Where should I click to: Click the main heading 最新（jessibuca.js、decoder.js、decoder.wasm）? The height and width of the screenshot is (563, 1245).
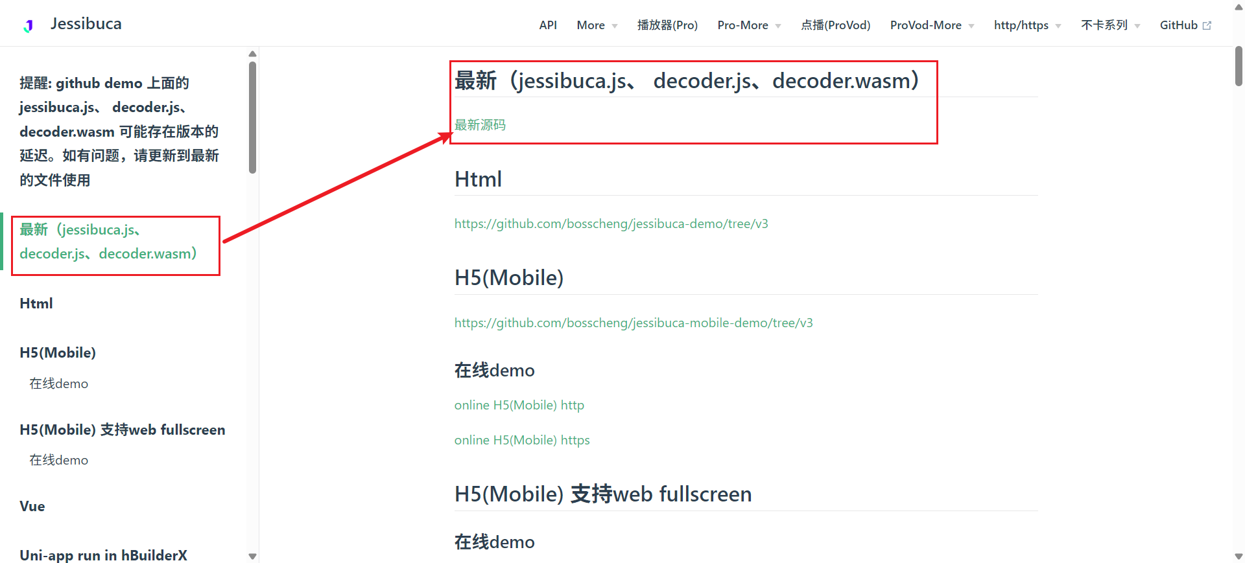[x=686, y=81]
